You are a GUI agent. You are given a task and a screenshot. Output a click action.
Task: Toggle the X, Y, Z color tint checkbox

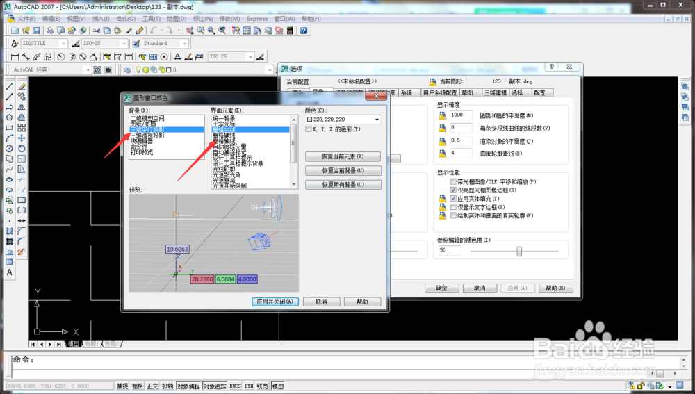[309, 129]
